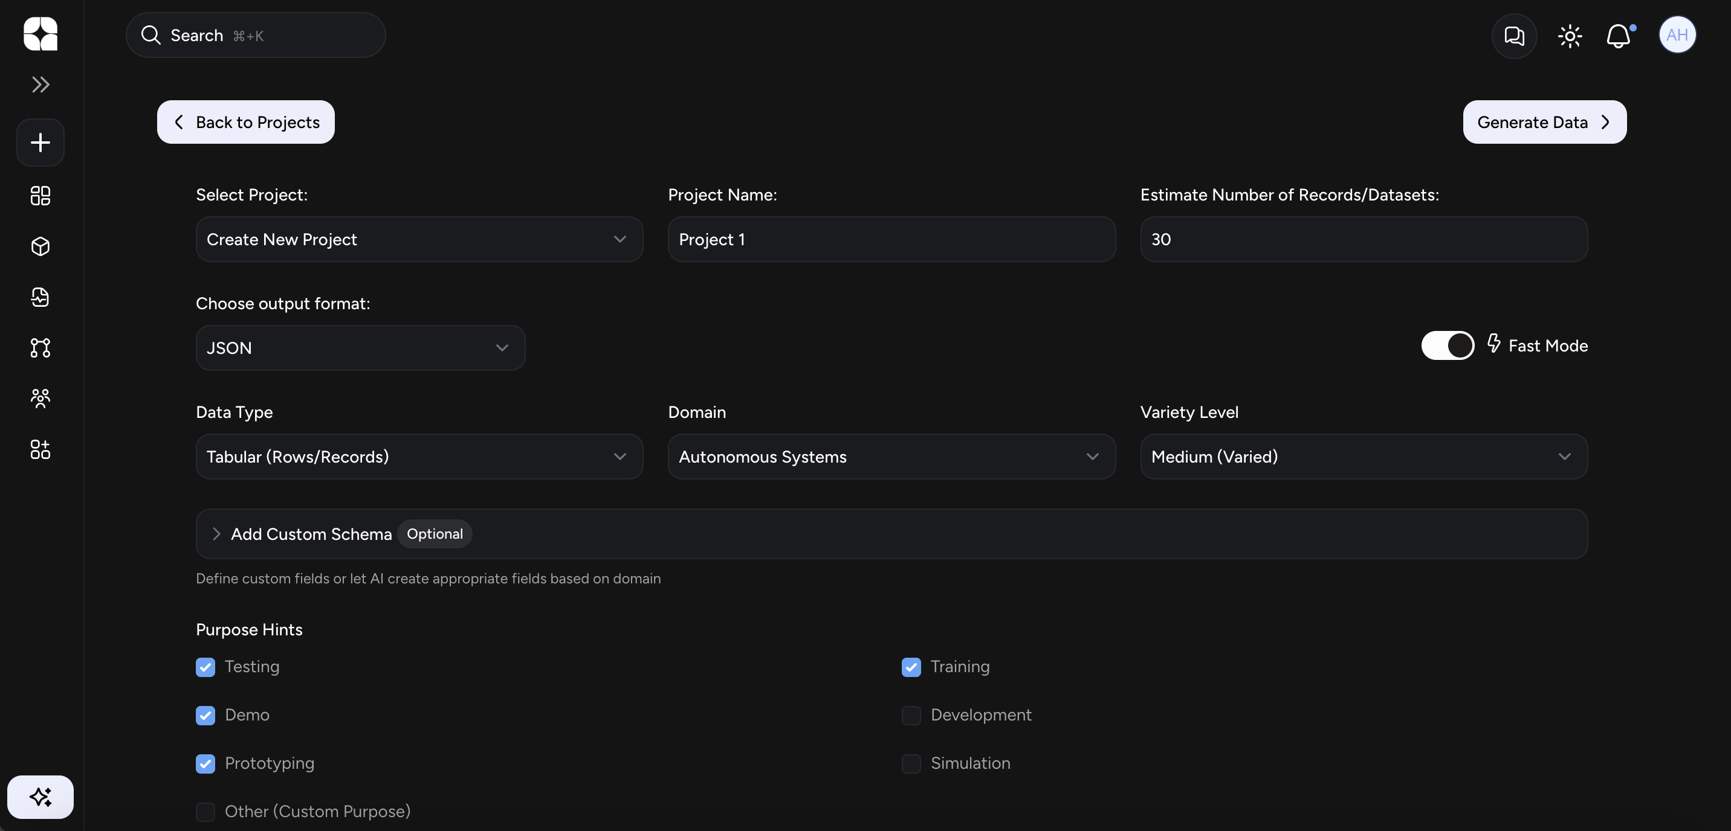Viewport: 1731px width, 831px height.
Task: Click the Search field in the top bar
Action: (255, 35)
